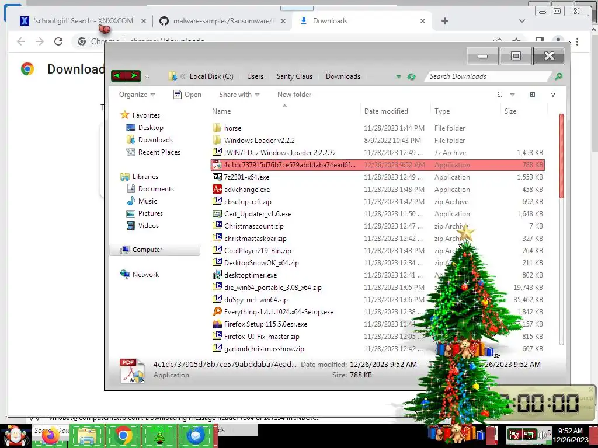Click the Santa start button on taskbar
Screen dimensions: 598x448
(15, 436)
